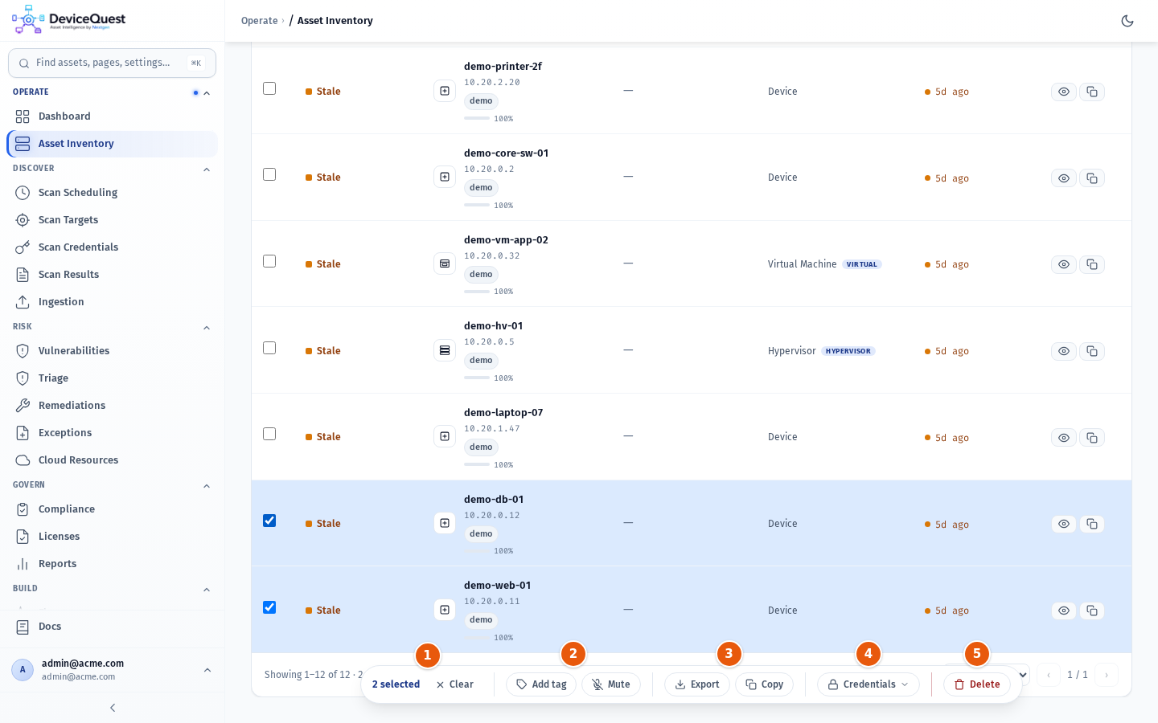This screenshot has width=1158, height=723.
Task: Uncheck demo-web-01 row checkbox
Action: pos(269,607)
